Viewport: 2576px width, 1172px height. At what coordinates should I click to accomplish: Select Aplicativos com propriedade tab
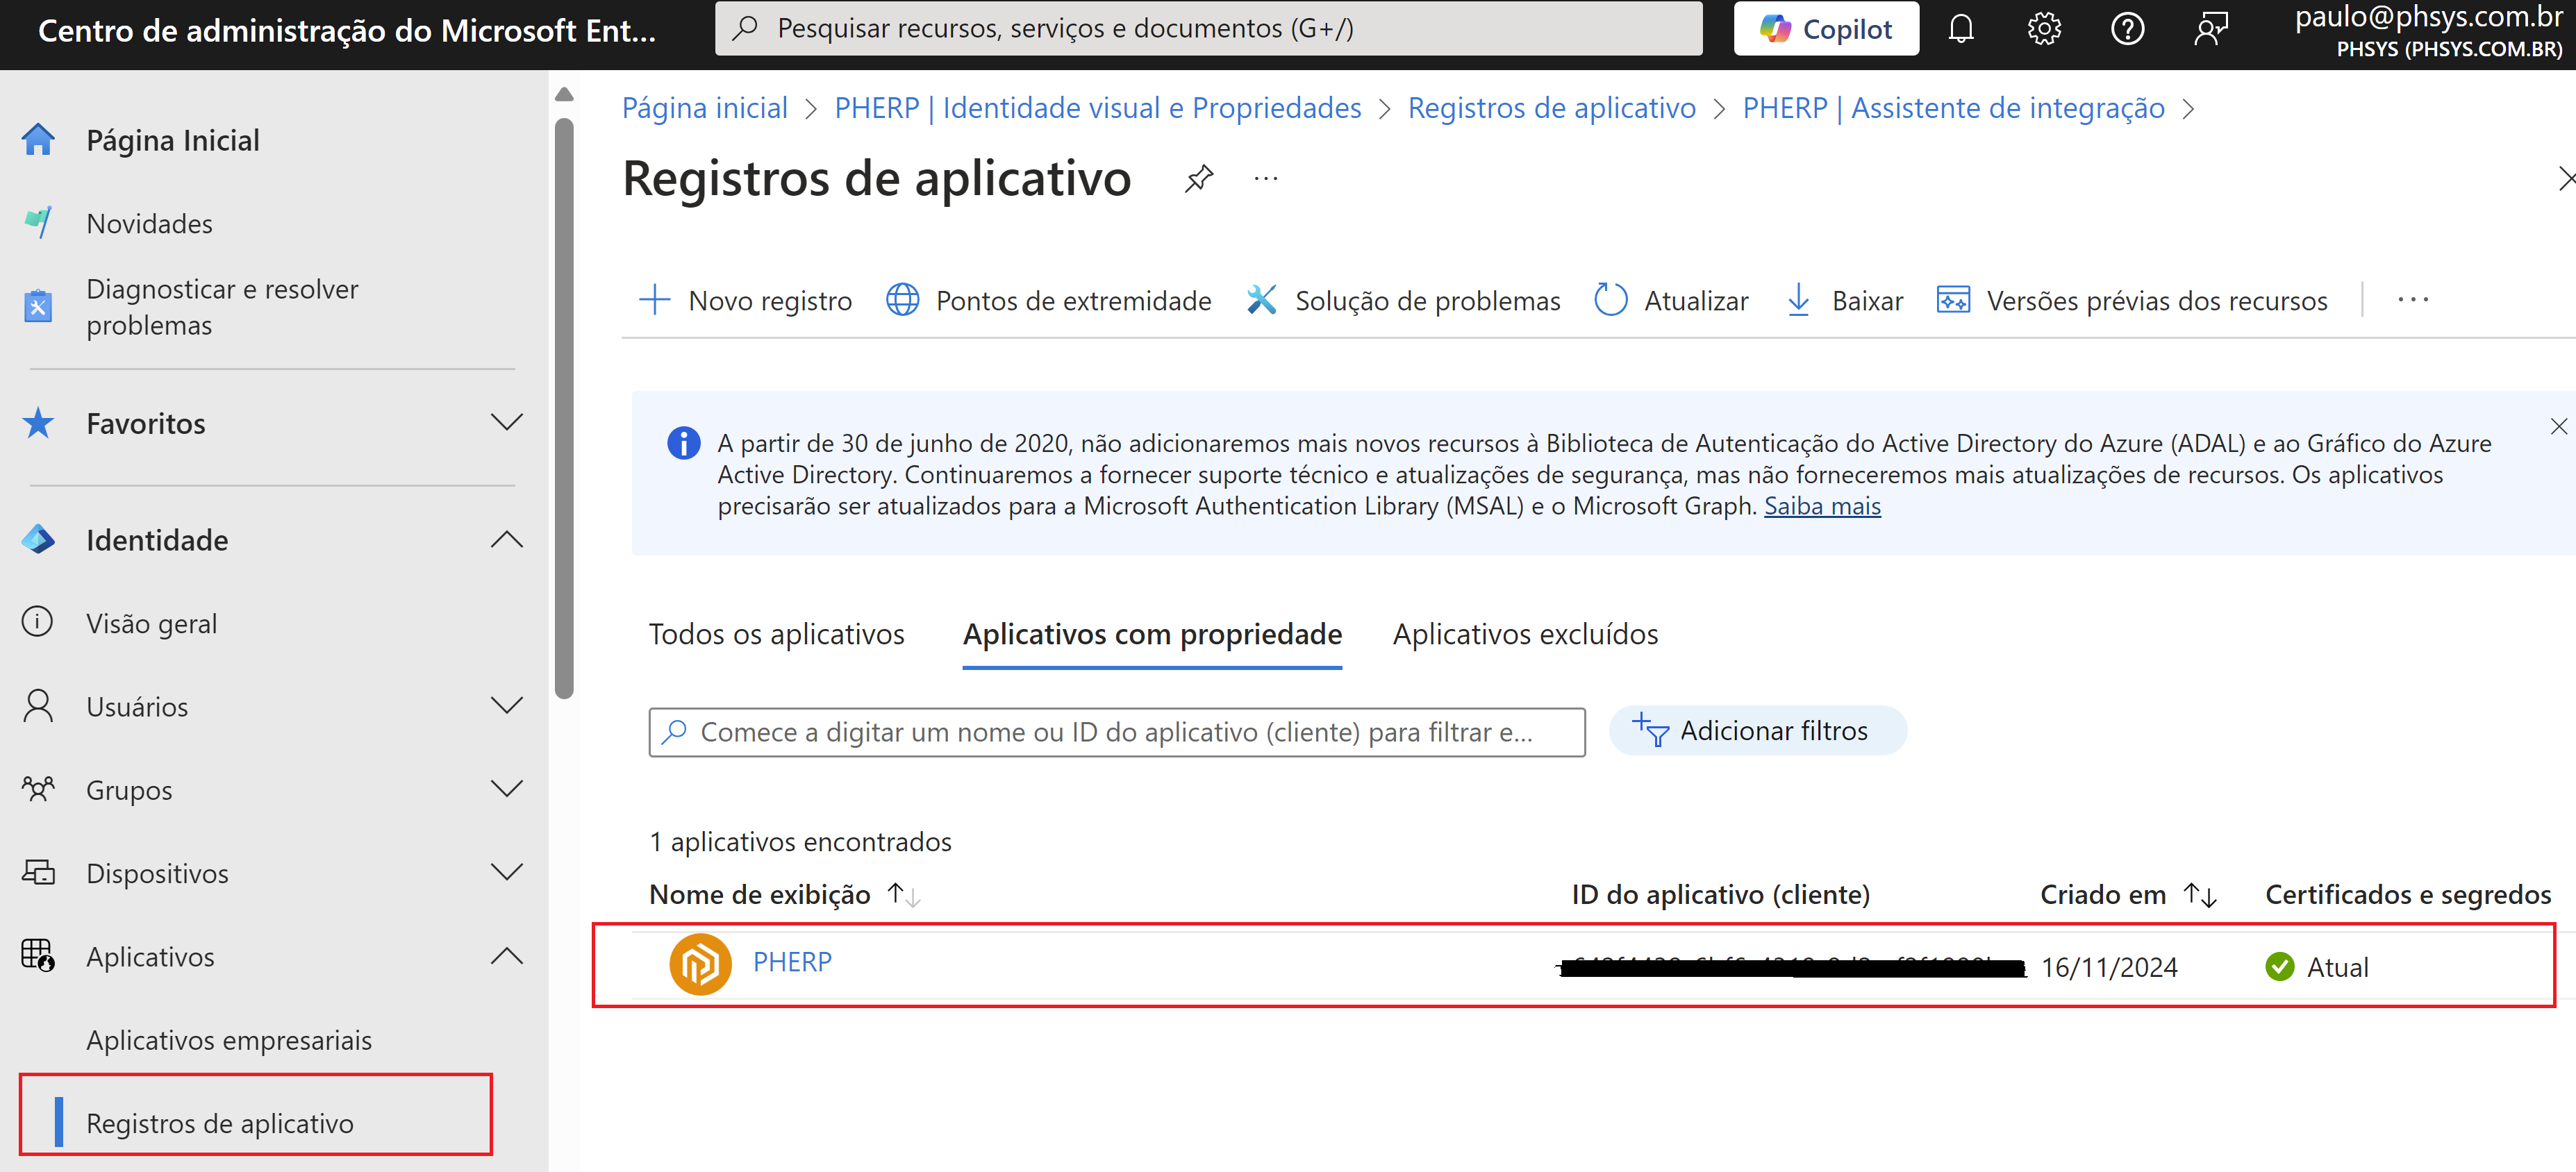pos(1152,634)
